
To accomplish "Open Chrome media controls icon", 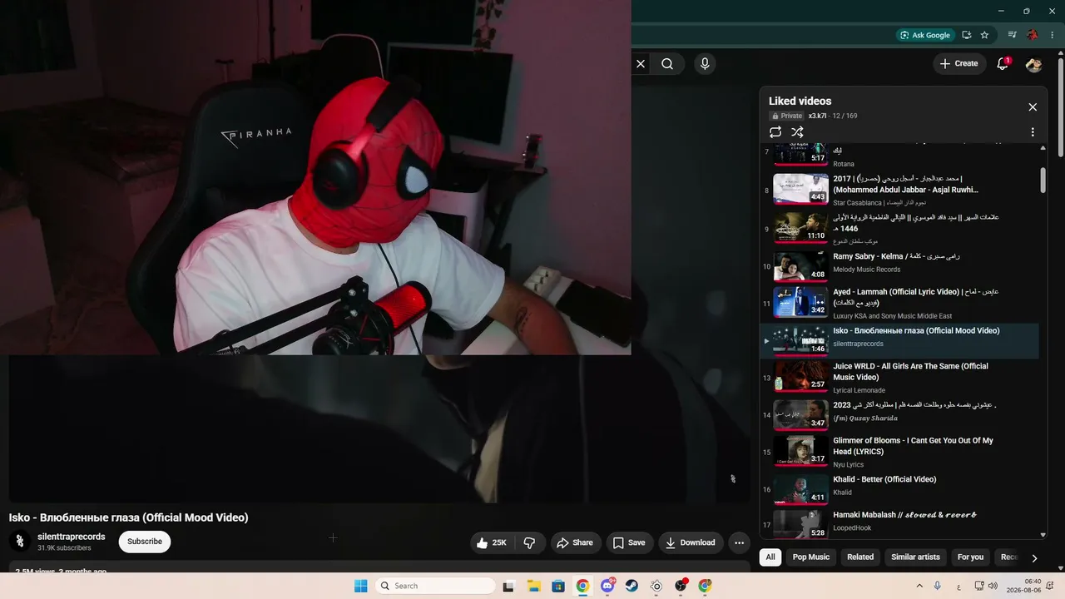I will pos(1013,35).
